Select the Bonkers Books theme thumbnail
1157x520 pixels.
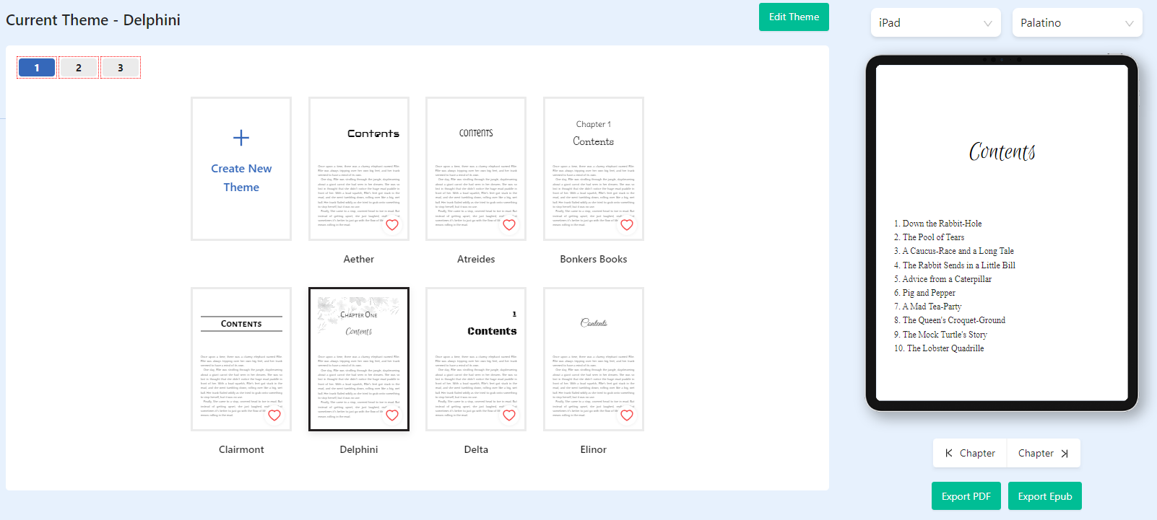point(594,169)
